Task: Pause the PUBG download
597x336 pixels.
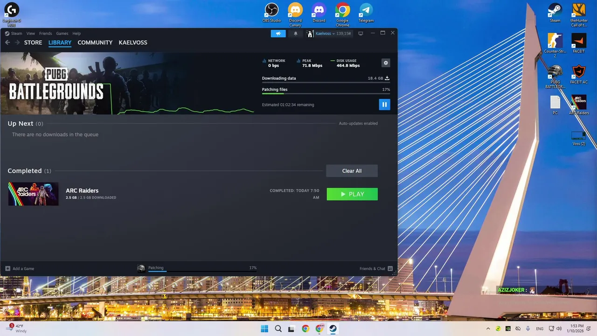Action: coord(384,105)
